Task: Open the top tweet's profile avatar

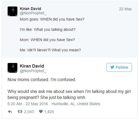Action: [12, 11]
